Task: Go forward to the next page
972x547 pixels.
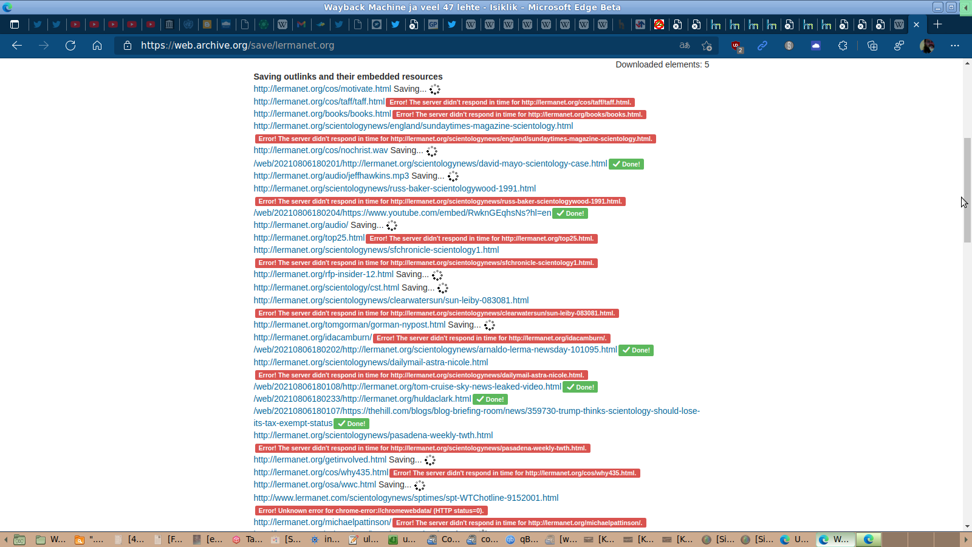Action: pos(44,46)
